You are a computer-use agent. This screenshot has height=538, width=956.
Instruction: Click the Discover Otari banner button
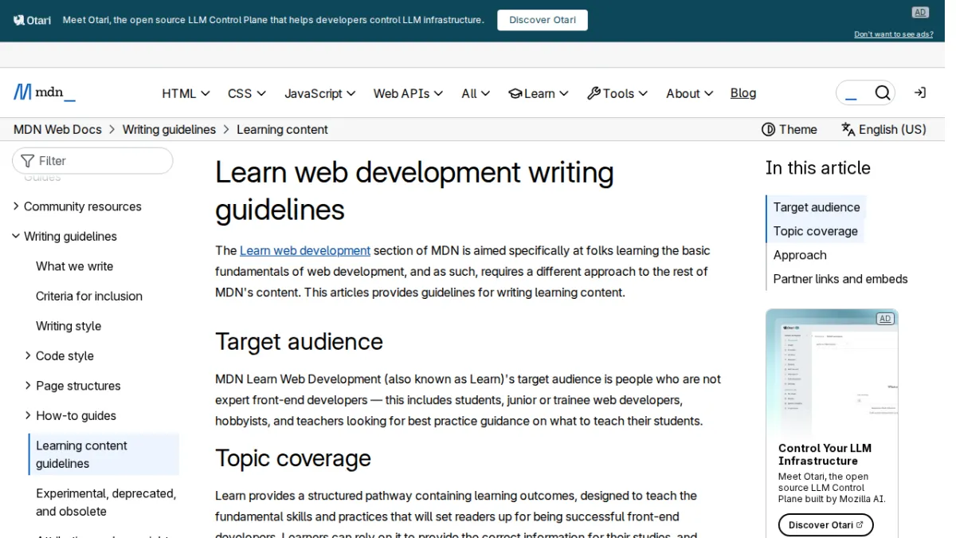pyautogui.click(x=543, y=20)
